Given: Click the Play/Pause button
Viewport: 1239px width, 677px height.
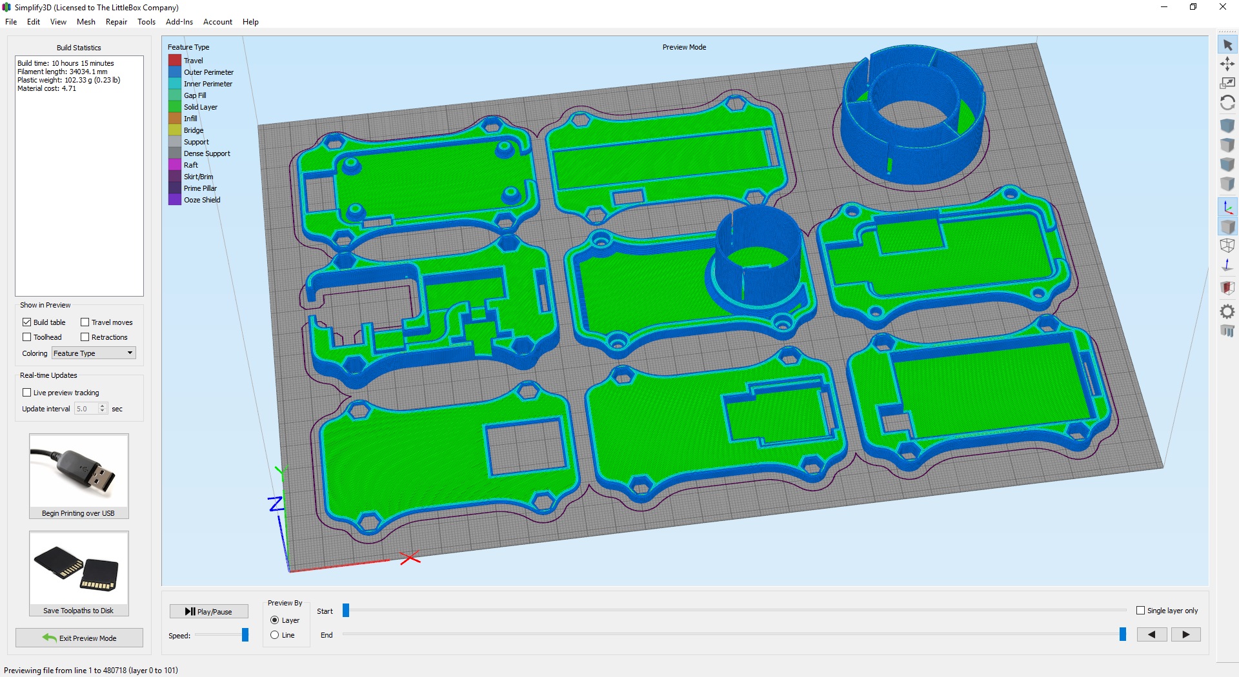Looking at the screenshot, I should [209, 611].
